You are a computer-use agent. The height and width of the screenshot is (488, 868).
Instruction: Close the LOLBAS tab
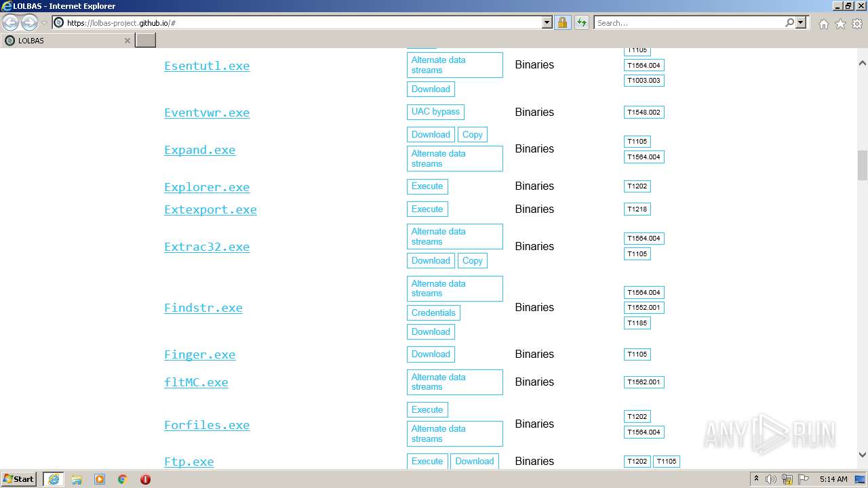click(x=127, y=41)
